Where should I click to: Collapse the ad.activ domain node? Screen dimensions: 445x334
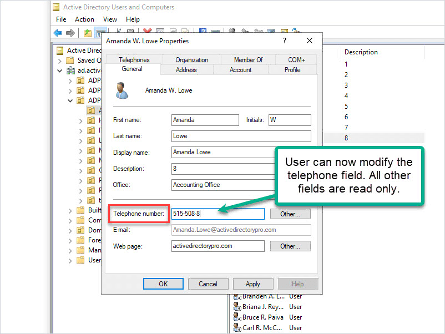pos(59,70)
